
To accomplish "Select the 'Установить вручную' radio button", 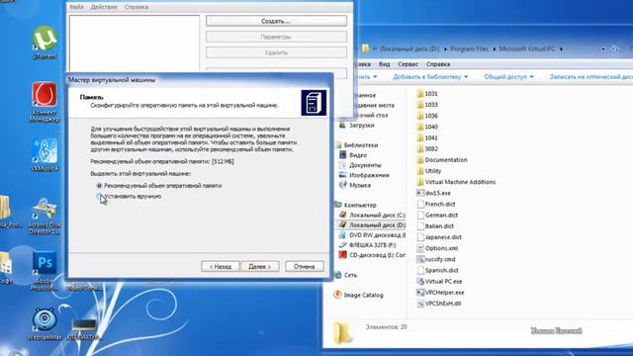I will [99, 196].
